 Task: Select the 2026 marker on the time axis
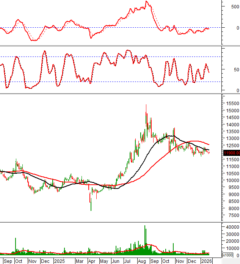click(206, 261)
